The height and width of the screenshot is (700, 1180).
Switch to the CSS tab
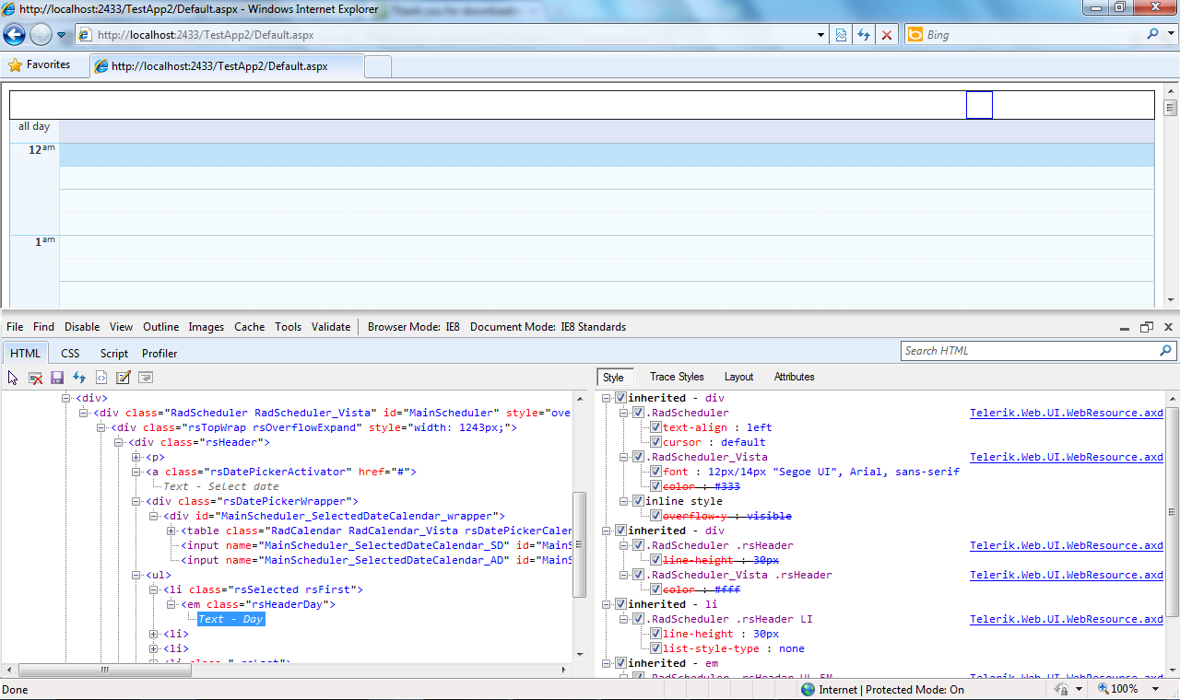coord(70,354)
